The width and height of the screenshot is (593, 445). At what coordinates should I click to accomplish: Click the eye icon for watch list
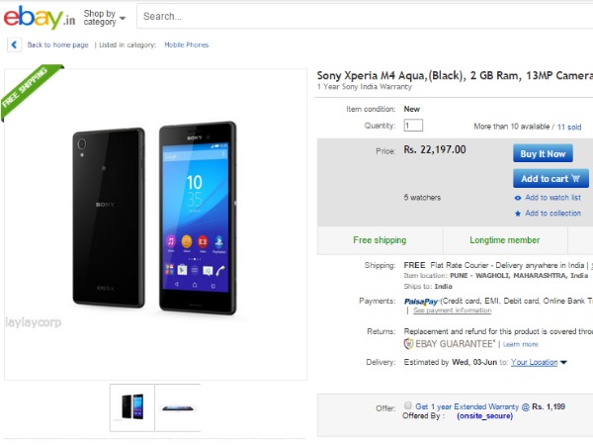(518, 198)
